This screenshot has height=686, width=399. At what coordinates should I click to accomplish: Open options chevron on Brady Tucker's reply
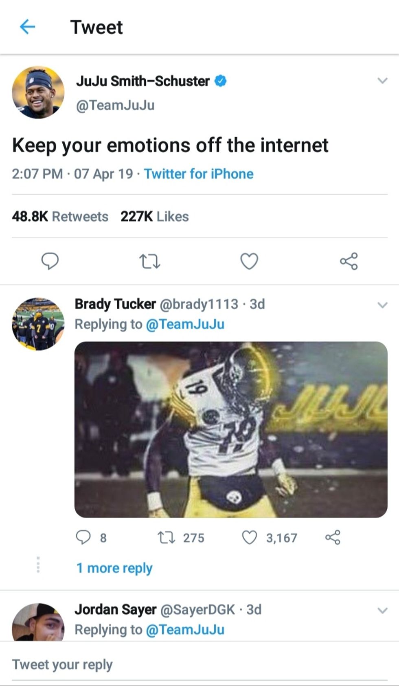click(x=382, y=305)
